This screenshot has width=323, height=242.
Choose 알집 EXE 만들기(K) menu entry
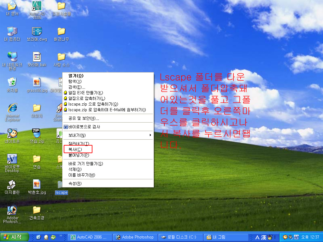pyautogui.click(x=108, y=93)
